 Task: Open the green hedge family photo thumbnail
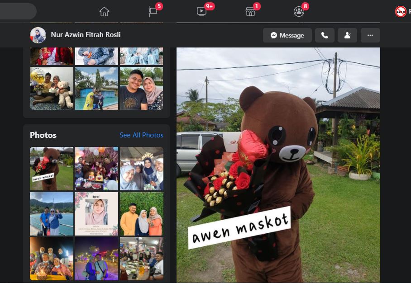coord(142,214)
